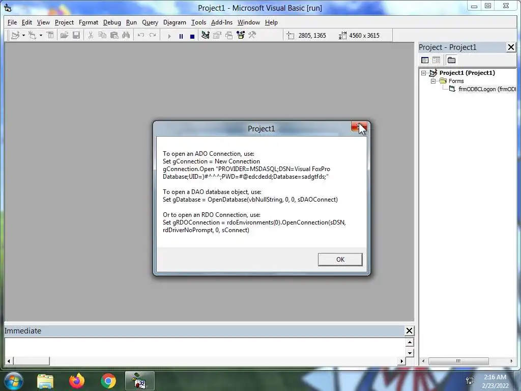Open the Object Browser toolbar icon
Image resolution: width=521 pixels, height=391 pixels.
pyautogui.click(x=241, y=35)
